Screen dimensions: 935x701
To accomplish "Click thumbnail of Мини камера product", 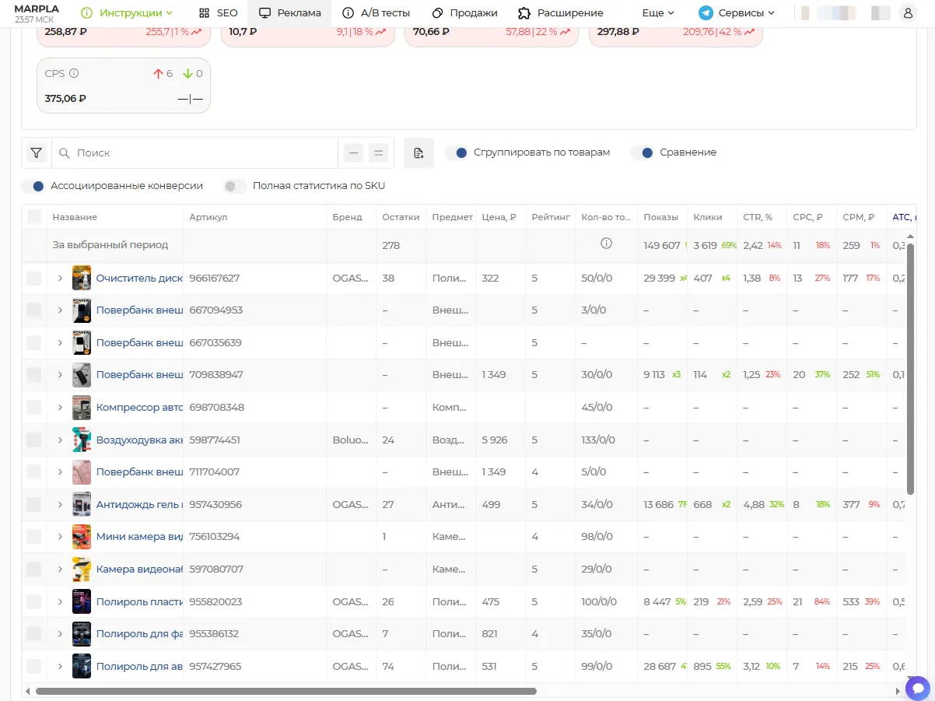I will click(x=82, y=537).
